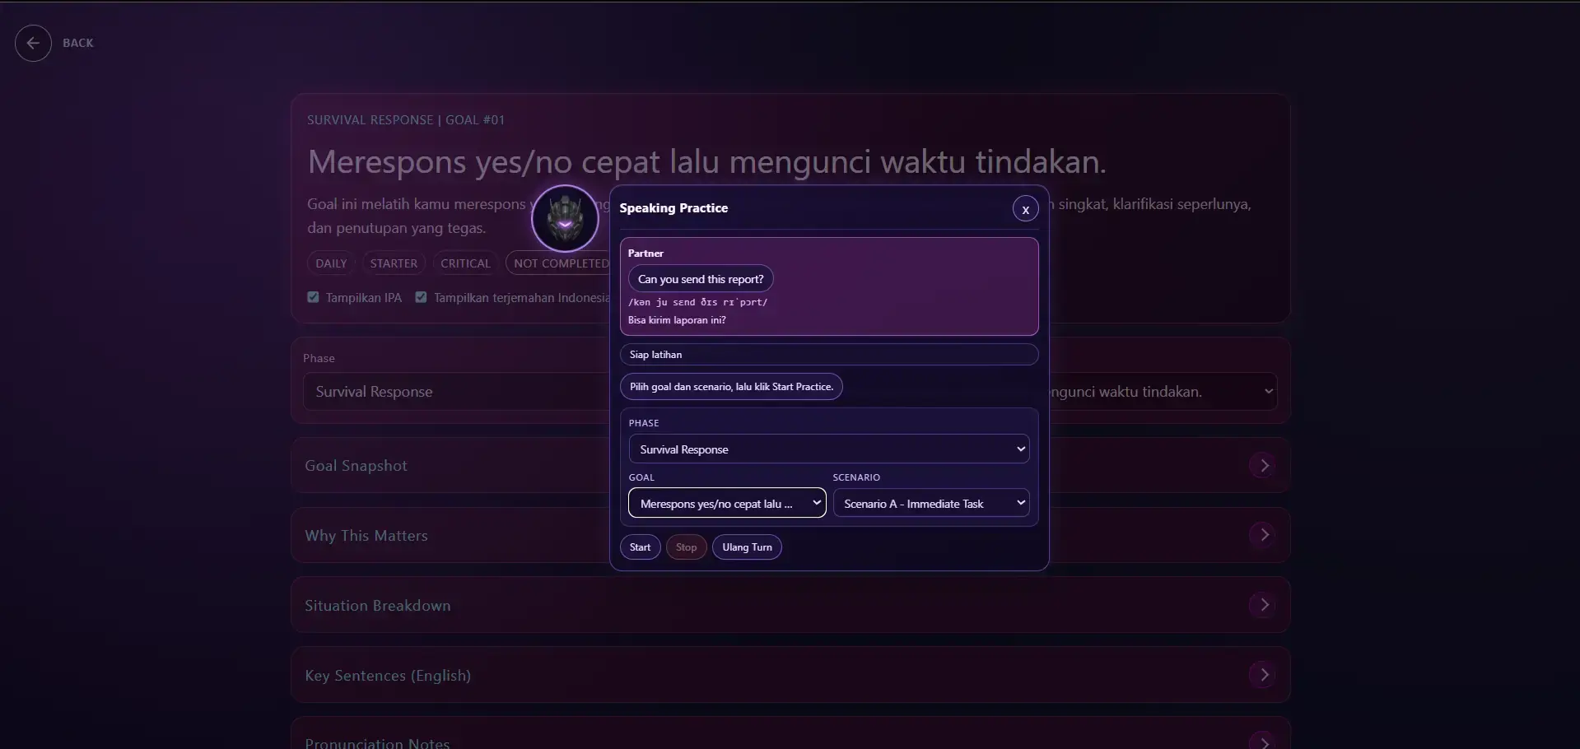Click the STARTER tag
This screenshot has width=1580, height=749.
pos(394,263)
